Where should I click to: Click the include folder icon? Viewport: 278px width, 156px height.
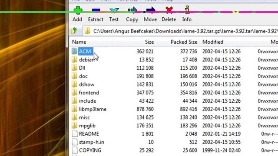(74, 101)
